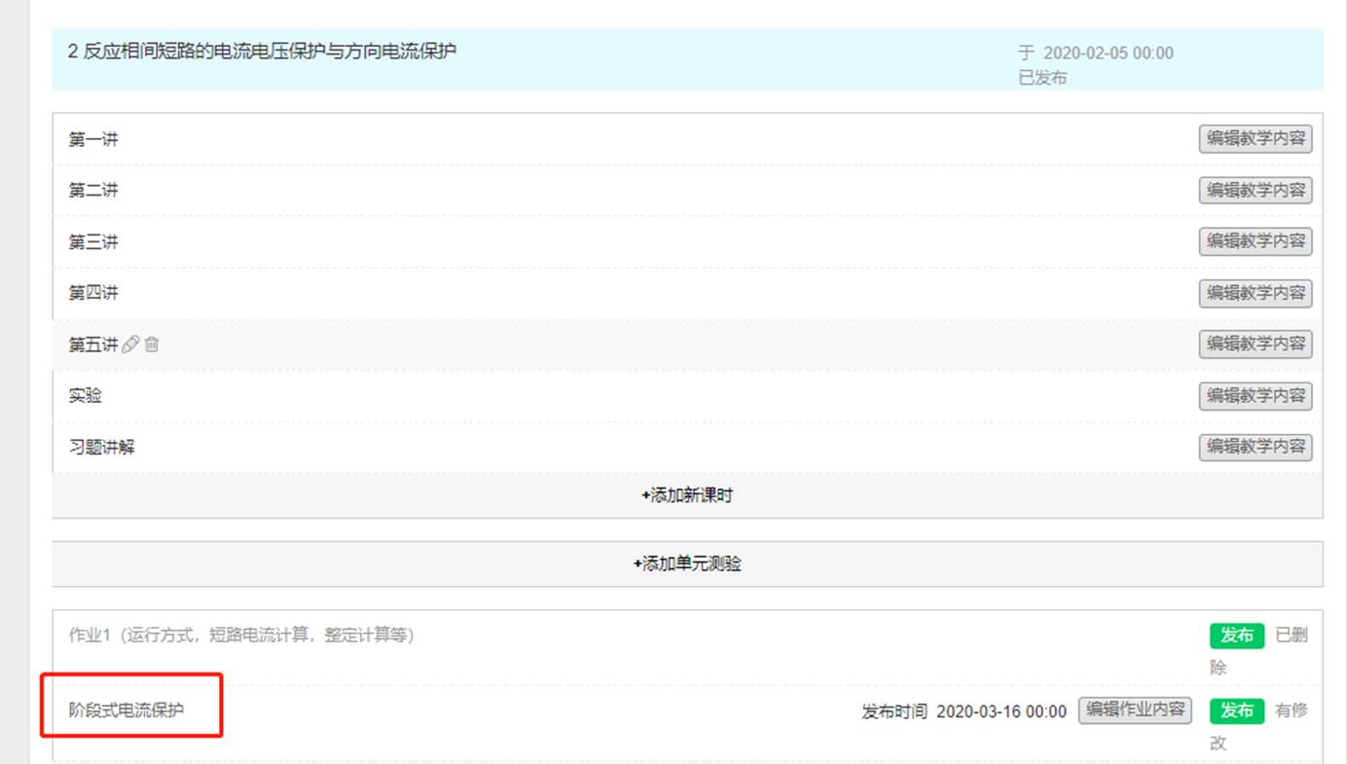The height and width of the screenshot is (764, 1347).
Task: Click chapter title 2 反应相间短路的电流电压保护与方向电流保护
Action: [x=262, y=52]
